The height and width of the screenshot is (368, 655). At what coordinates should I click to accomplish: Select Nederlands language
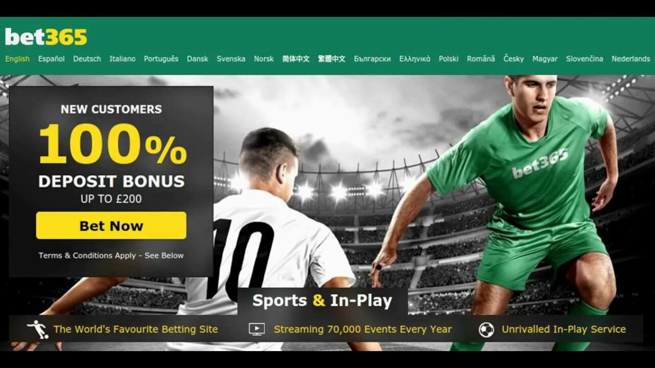630,59
